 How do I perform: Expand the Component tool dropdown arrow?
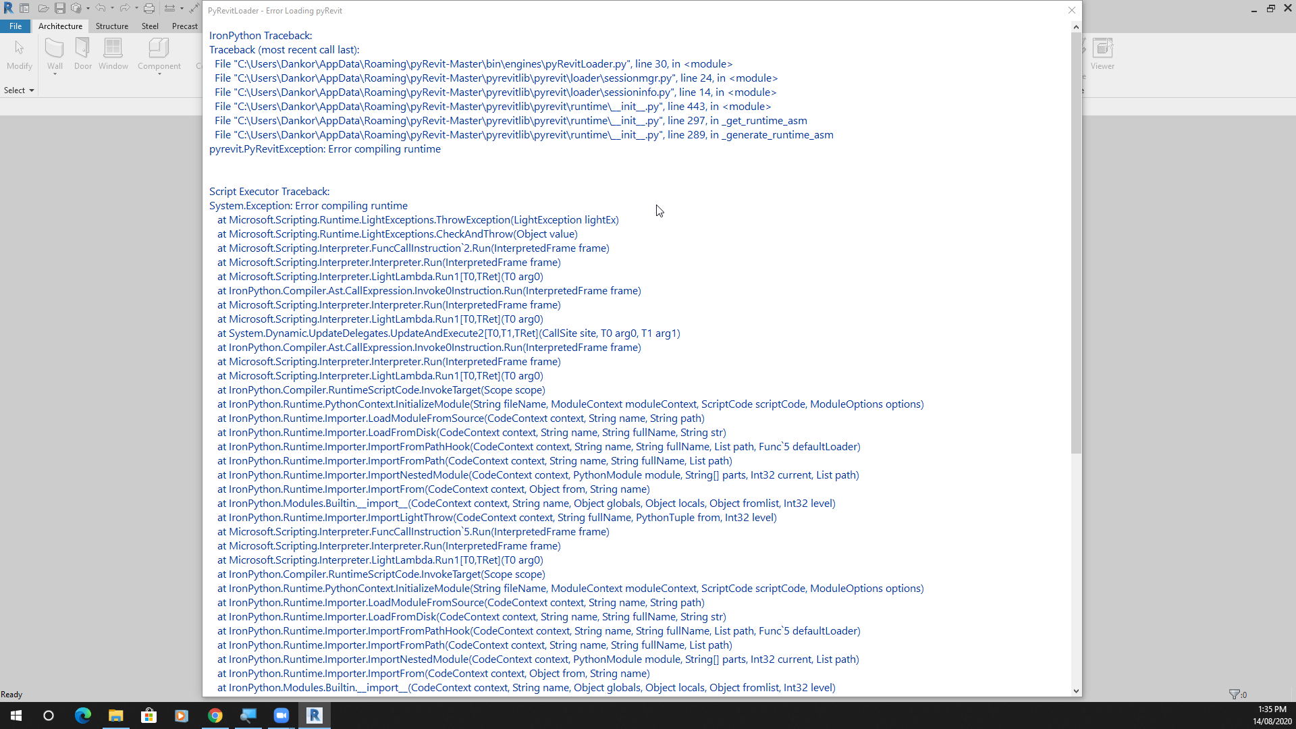pos(159,74)
